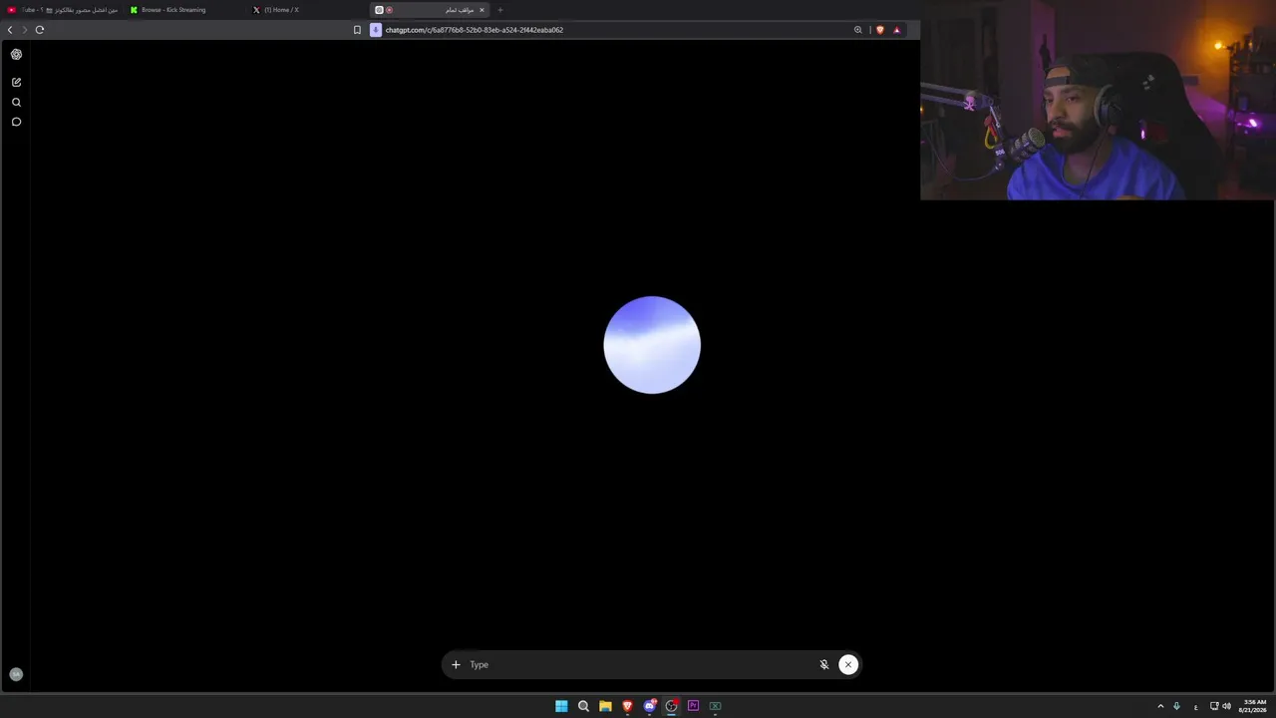Image resolution: width=1276 pixels, height=718 pixels.
Task: Click the plus attach icon in the composer
Action: [x=456, y=665]
